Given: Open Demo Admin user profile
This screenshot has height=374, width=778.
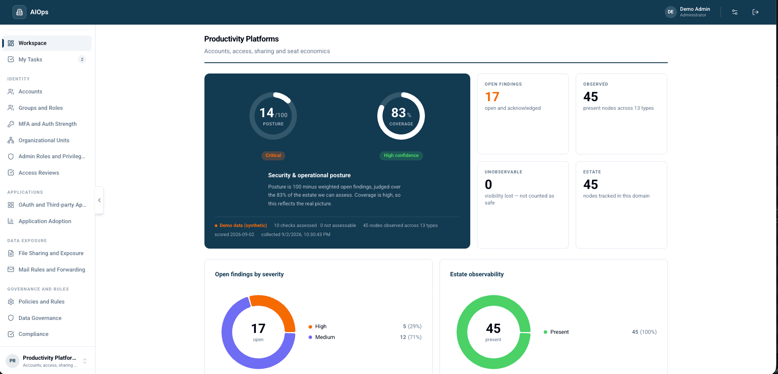Looking at the screenshot, I should (x=688, y=12).
